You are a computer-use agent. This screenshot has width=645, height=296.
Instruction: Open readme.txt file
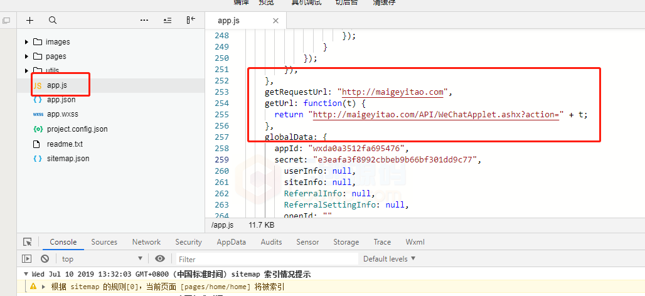(65, 144)
